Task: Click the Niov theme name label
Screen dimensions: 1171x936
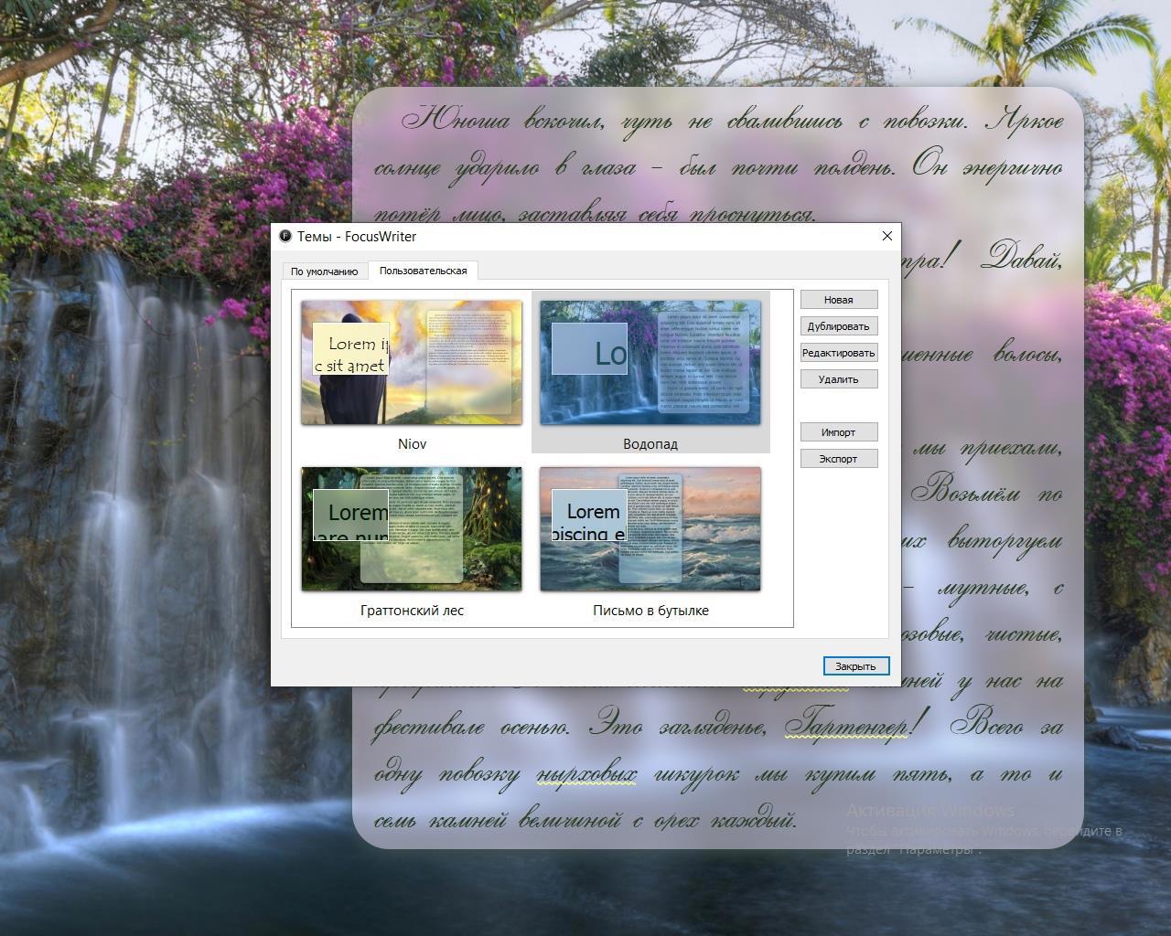Action: [412, 444]
